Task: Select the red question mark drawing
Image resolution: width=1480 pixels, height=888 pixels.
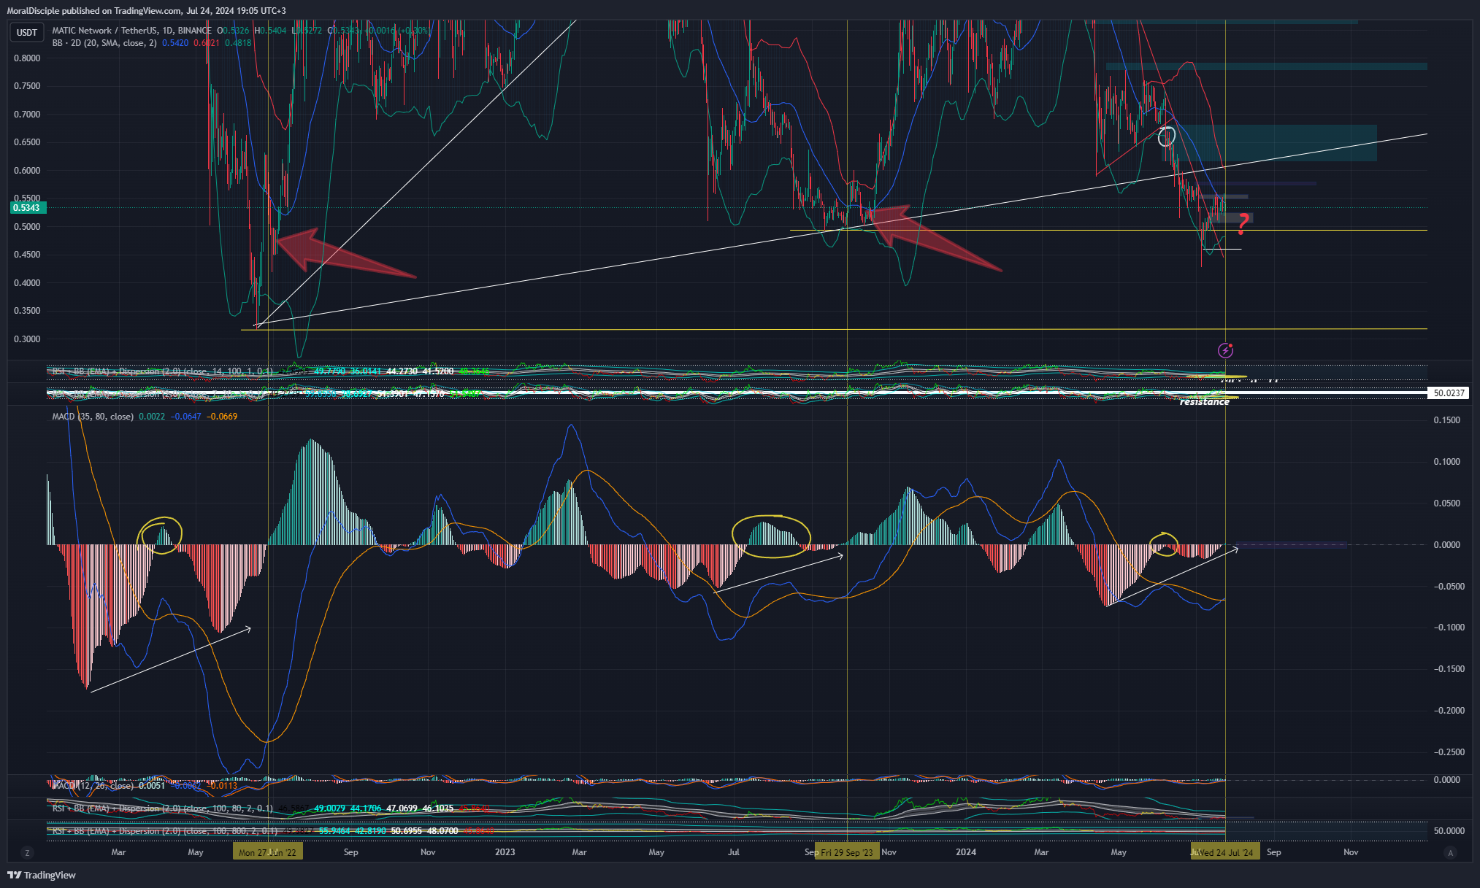Action: 1242,225
